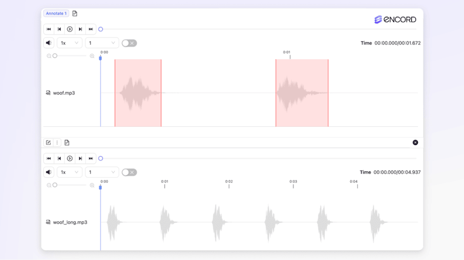The width and height of the screenshot is (464, 260).
Task: Expand the "1" dropdown in woof.mp3 controls
Action: pyautogui.click(x=101, y=43)
